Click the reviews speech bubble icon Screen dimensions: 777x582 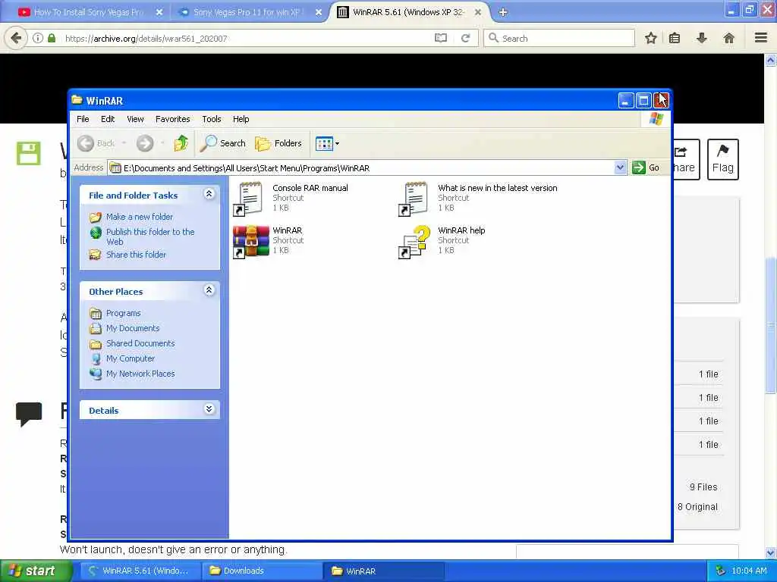pos(29,415)
